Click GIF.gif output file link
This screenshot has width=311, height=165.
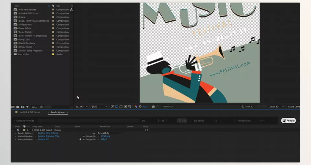(x=104, y=139)
